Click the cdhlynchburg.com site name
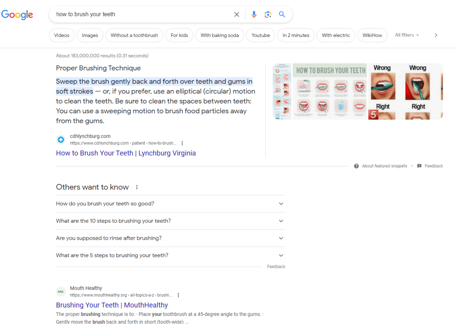The image size is (457, 324). (90, 136)
